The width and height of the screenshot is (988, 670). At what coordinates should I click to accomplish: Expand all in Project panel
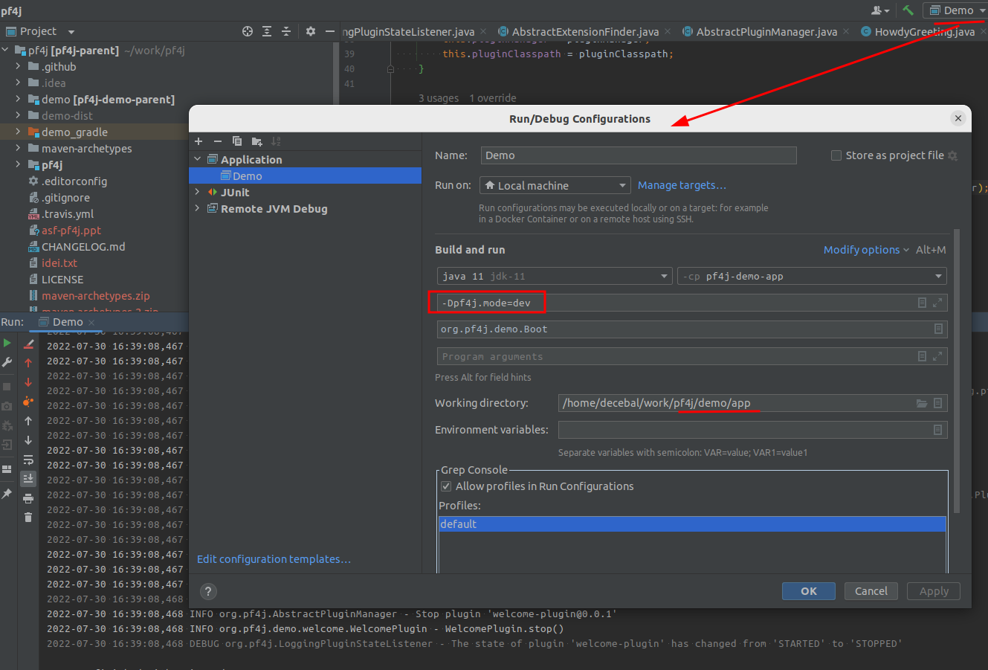[267, 31]
